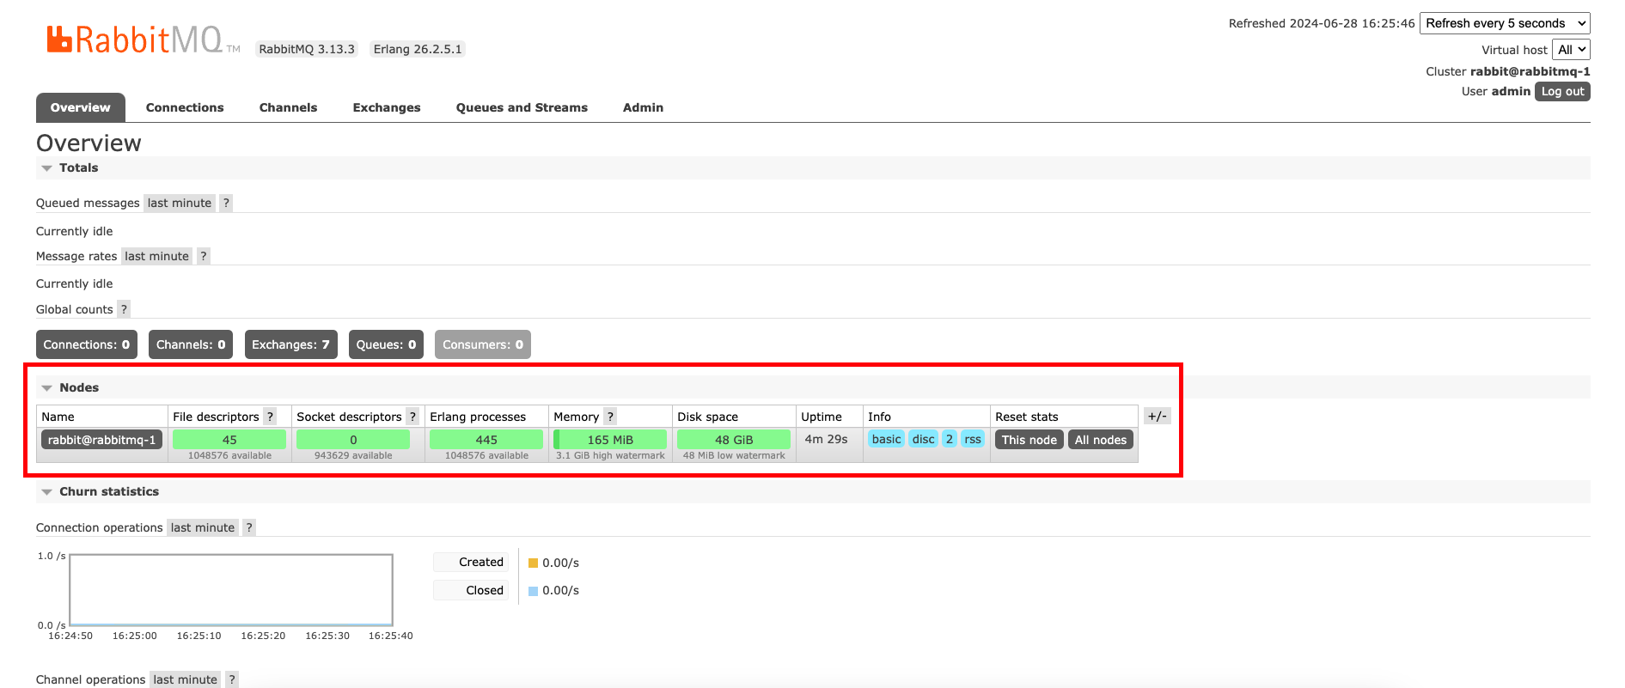Image resolution: width=1625 pixels, height=688 pixels.
Task: Click the 48 GiB disk space bar
Action: click(734, 439)
